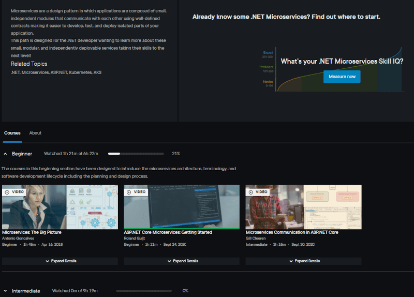
Task: Click the Expert level label on skill chart
Action: pyautogui.click(x=268, y=53)
